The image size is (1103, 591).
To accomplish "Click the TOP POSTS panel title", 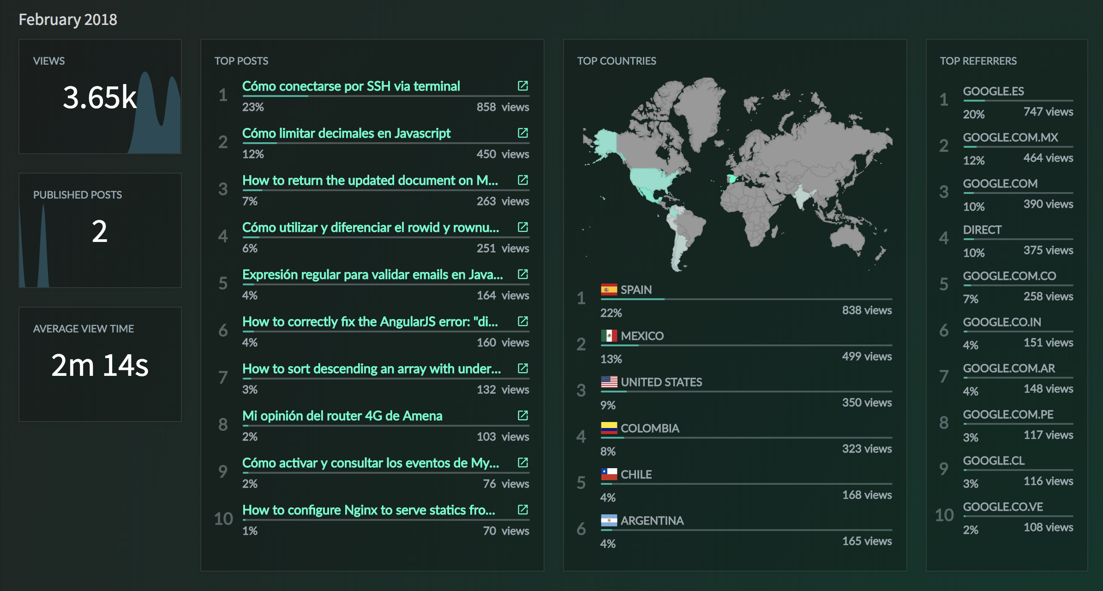I will tap(241, 61).
